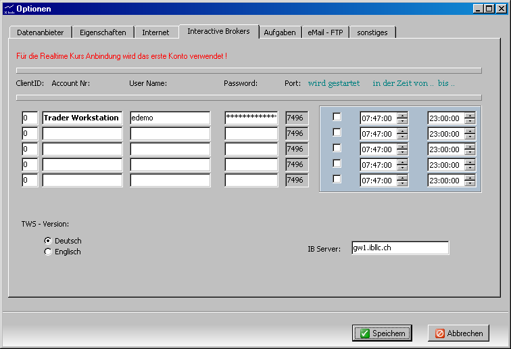Decrease second row end time 23:00:00
The height and width of the screenshot is (349, 511).
click(470, 137)
